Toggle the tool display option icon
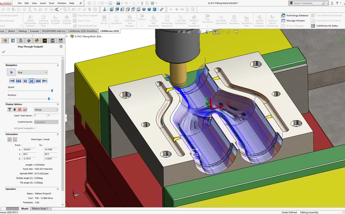This screenshot has width=345, height=214. (x=9, y=109)
